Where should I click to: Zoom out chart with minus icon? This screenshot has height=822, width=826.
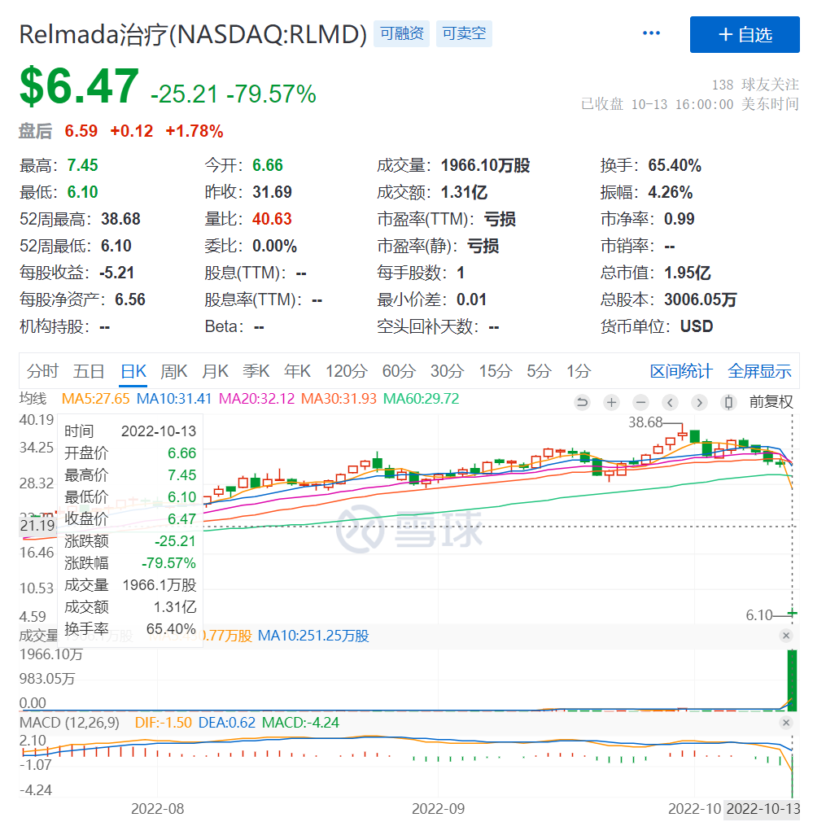pyautogui.click(x=640, y=403)
